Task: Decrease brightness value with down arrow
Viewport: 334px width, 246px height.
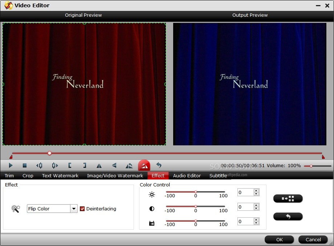Action: (x=256, y=194)
